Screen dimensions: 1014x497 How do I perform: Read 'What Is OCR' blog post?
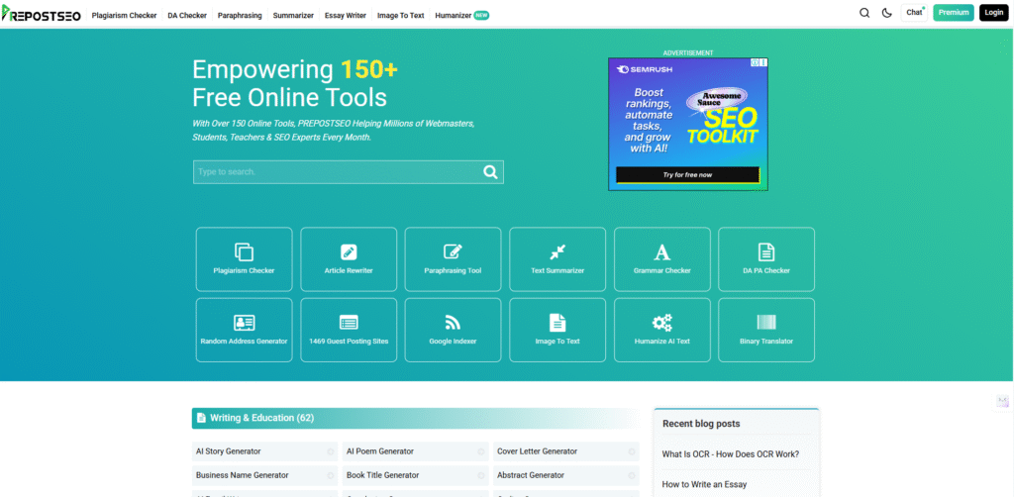point(730,454)
